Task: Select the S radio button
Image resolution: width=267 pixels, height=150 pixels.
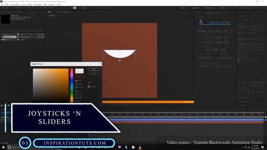Action: pyautogui.click(x=76, y=84)
